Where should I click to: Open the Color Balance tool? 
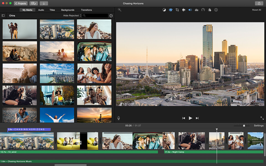(x=164, y=10)
